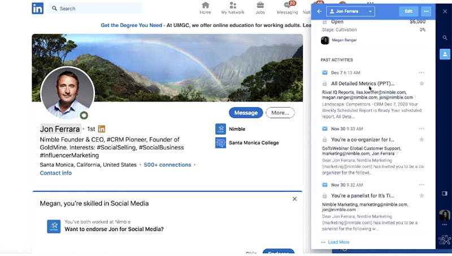Open Santa Monica College link
452x256 pixels.
(x=247, y=143)
